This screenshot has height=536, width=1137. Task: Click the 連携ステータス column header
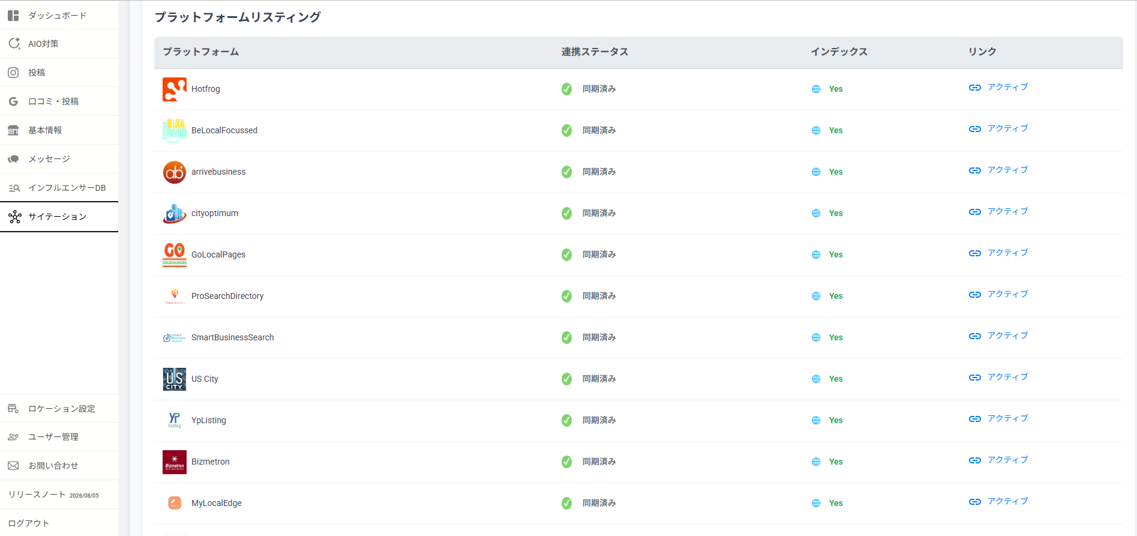click(x=595, y=52)
